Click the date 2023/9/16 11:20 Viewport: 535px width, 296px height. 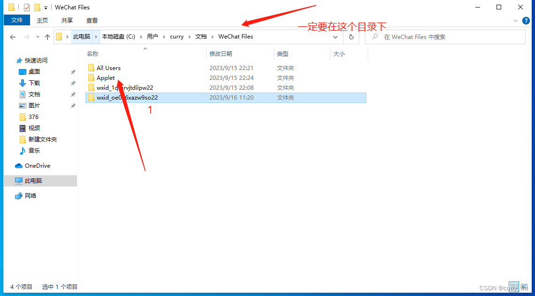tap(232, 98)
